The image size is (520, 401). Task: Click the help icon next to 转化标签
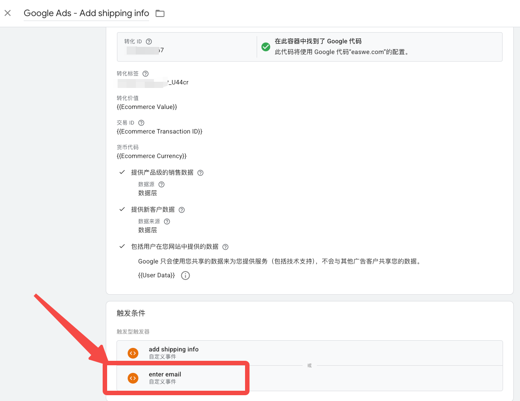146,74
